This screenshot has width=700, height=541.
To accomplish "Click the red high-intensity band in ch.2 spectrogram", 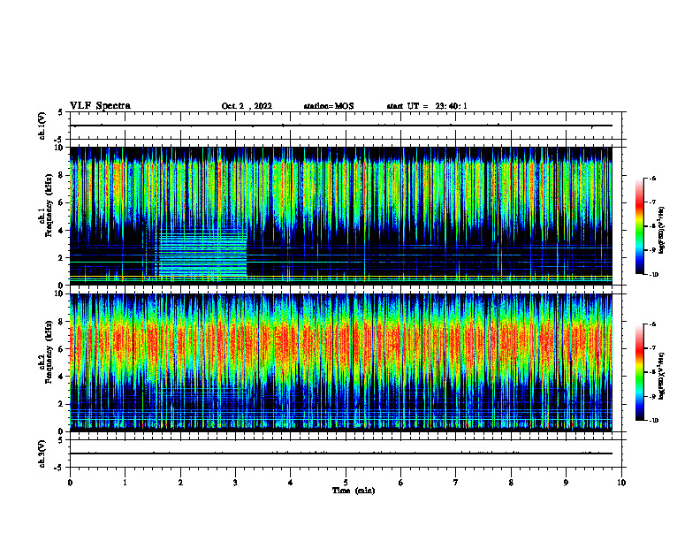I will click(341, 343).
